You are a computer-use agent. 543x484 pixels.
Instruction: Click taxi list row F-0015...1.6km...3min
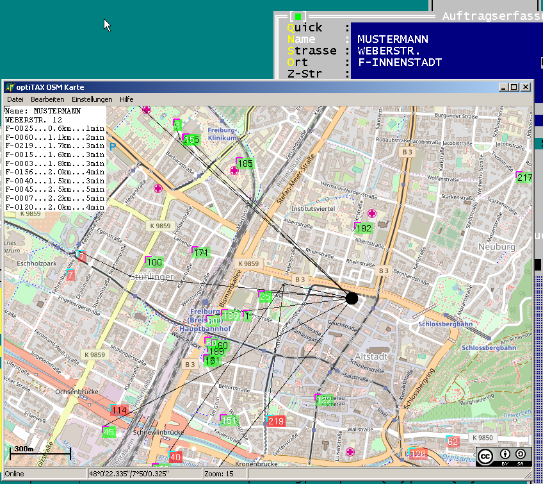pos(54,154)
